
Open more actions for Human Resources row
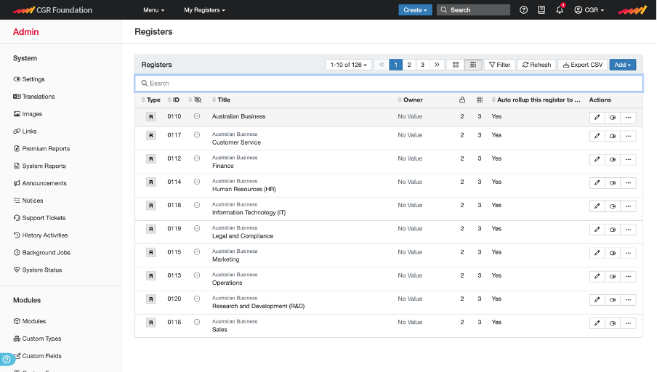[x=628, y=182]
